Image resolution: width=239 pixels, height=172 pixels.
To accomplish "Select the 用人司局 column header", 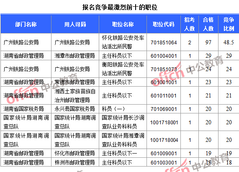I will 75,24.
